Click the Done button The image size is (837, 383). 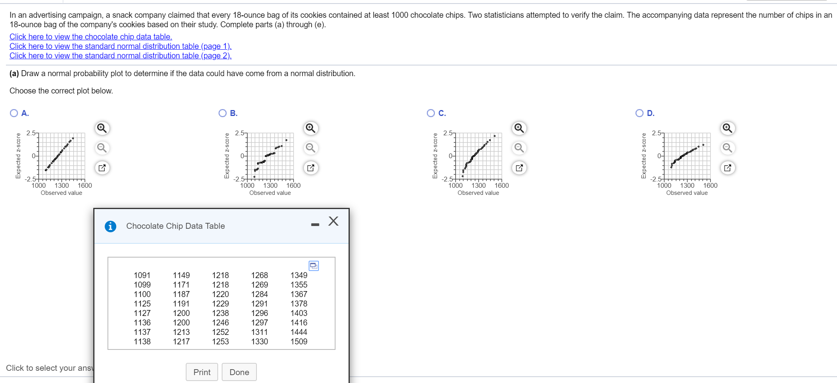239,372
